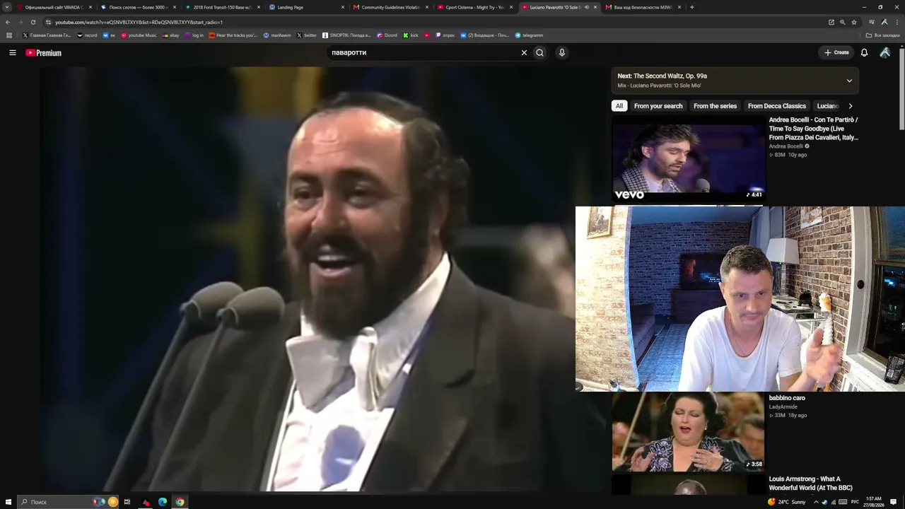Show hidden system tray icons
The width and height of the screenshot is (905, 509).
[816, 502]
